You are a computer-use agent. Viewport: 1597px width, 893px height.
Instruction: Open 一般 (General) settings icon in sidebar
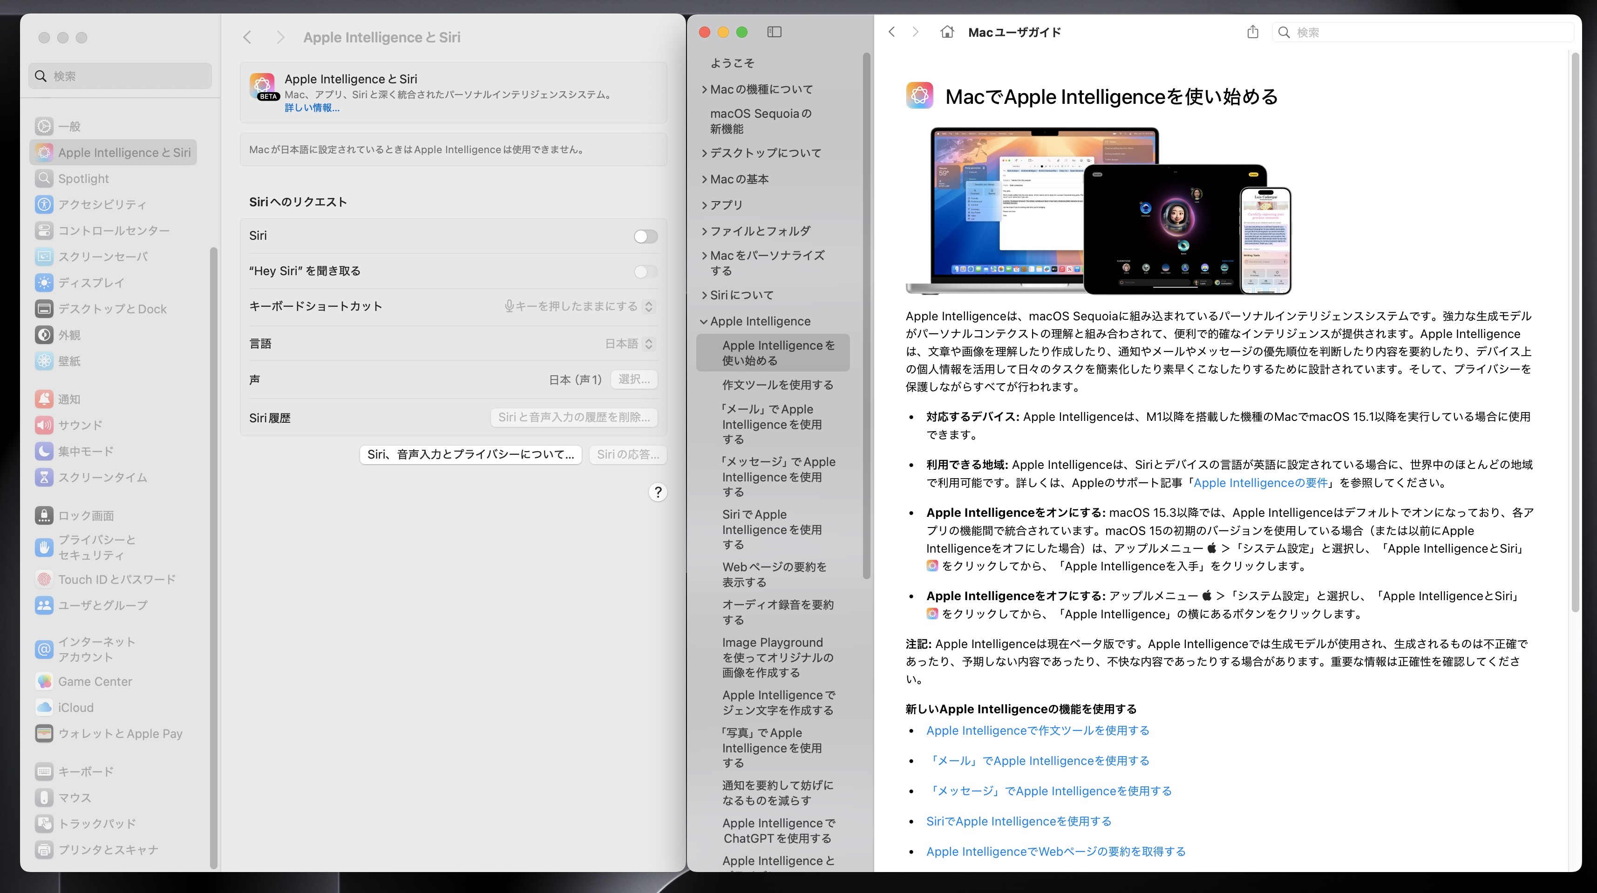44,127
